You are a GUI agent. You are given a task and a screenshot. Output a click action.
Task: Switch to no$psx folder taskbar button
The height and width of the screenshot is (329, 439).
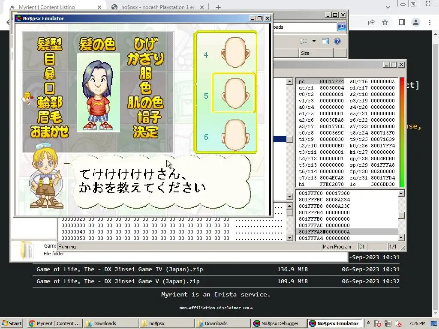(167, 323)
